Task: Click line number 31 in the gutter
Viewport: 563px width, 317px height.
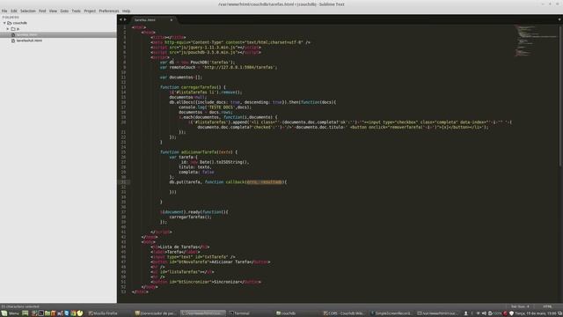Action: 123,182
